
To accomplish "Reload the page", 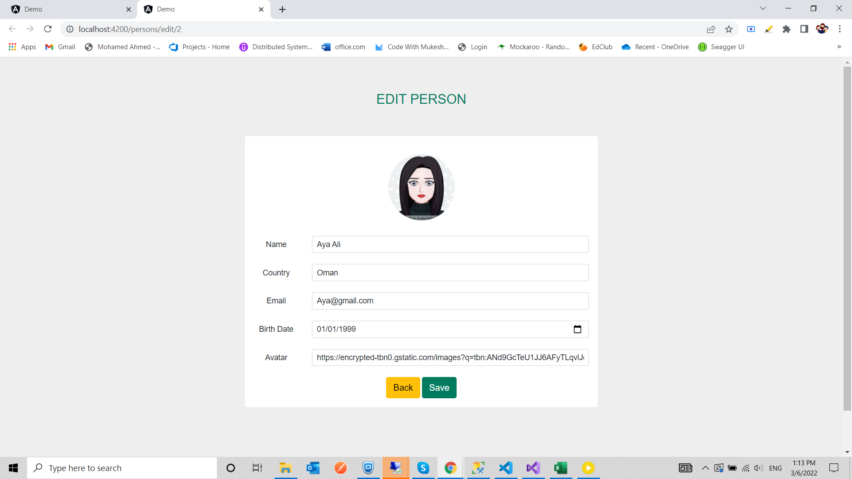I will pos(47,29).
